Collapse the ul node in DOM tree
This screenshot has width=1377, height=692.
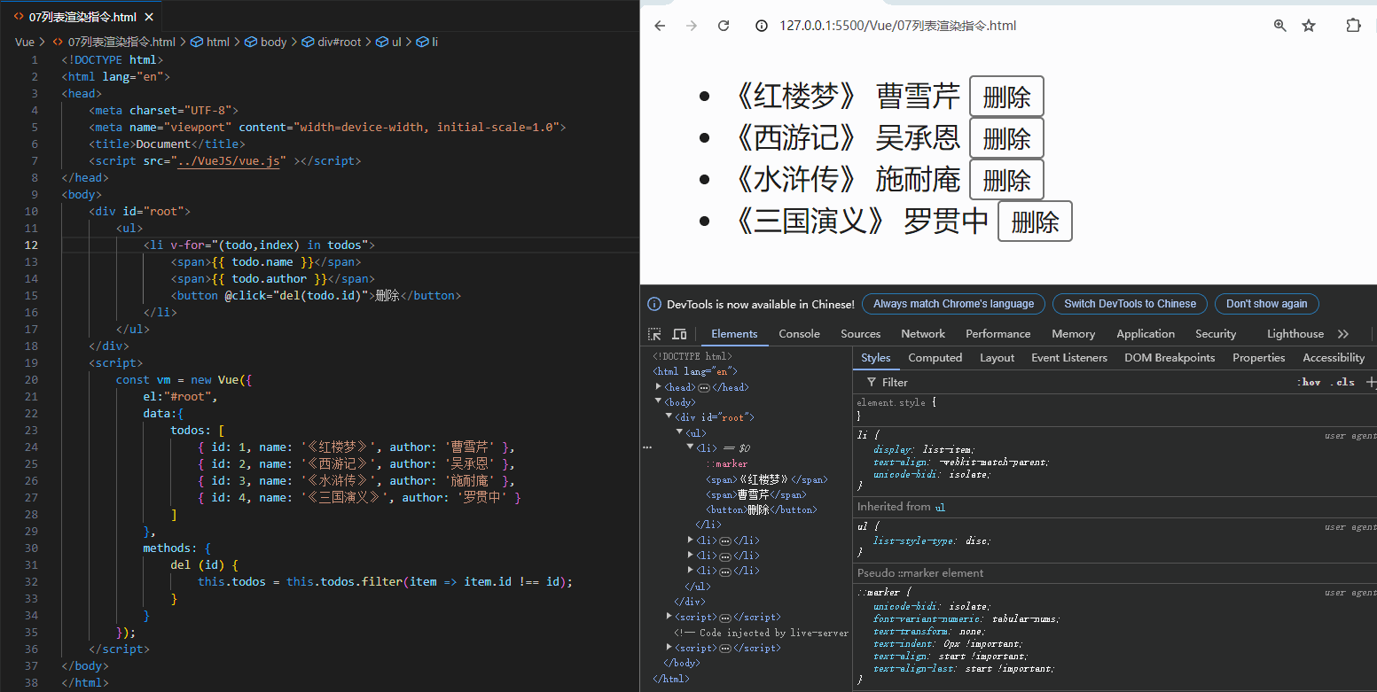(680, 432)
